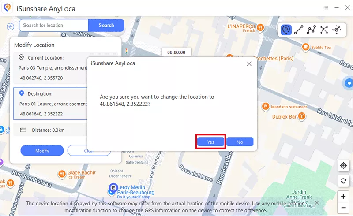Click the Duplex Bar map marker
Image resolution: width=353 pixels, height=216 pixels.
pyautogui.click(x=301, y=116)
